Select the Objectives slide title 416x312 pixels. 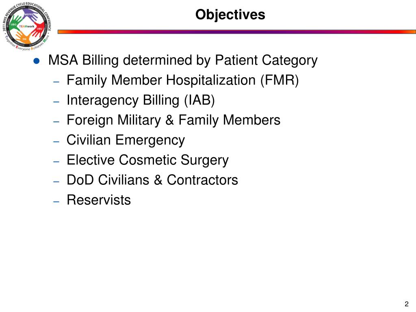click(230, 15)
